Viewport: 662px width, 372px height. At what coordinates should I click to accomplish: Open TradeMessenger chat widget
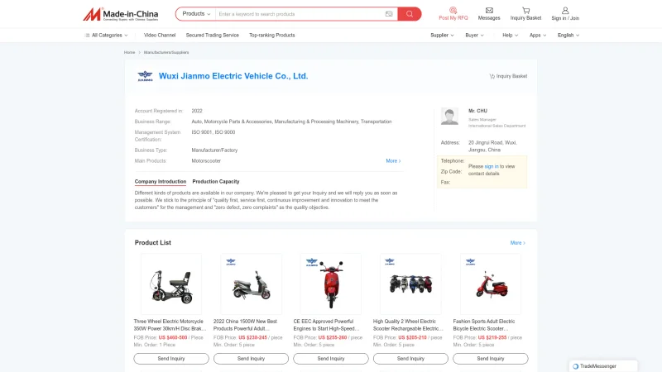click(603, 366)
